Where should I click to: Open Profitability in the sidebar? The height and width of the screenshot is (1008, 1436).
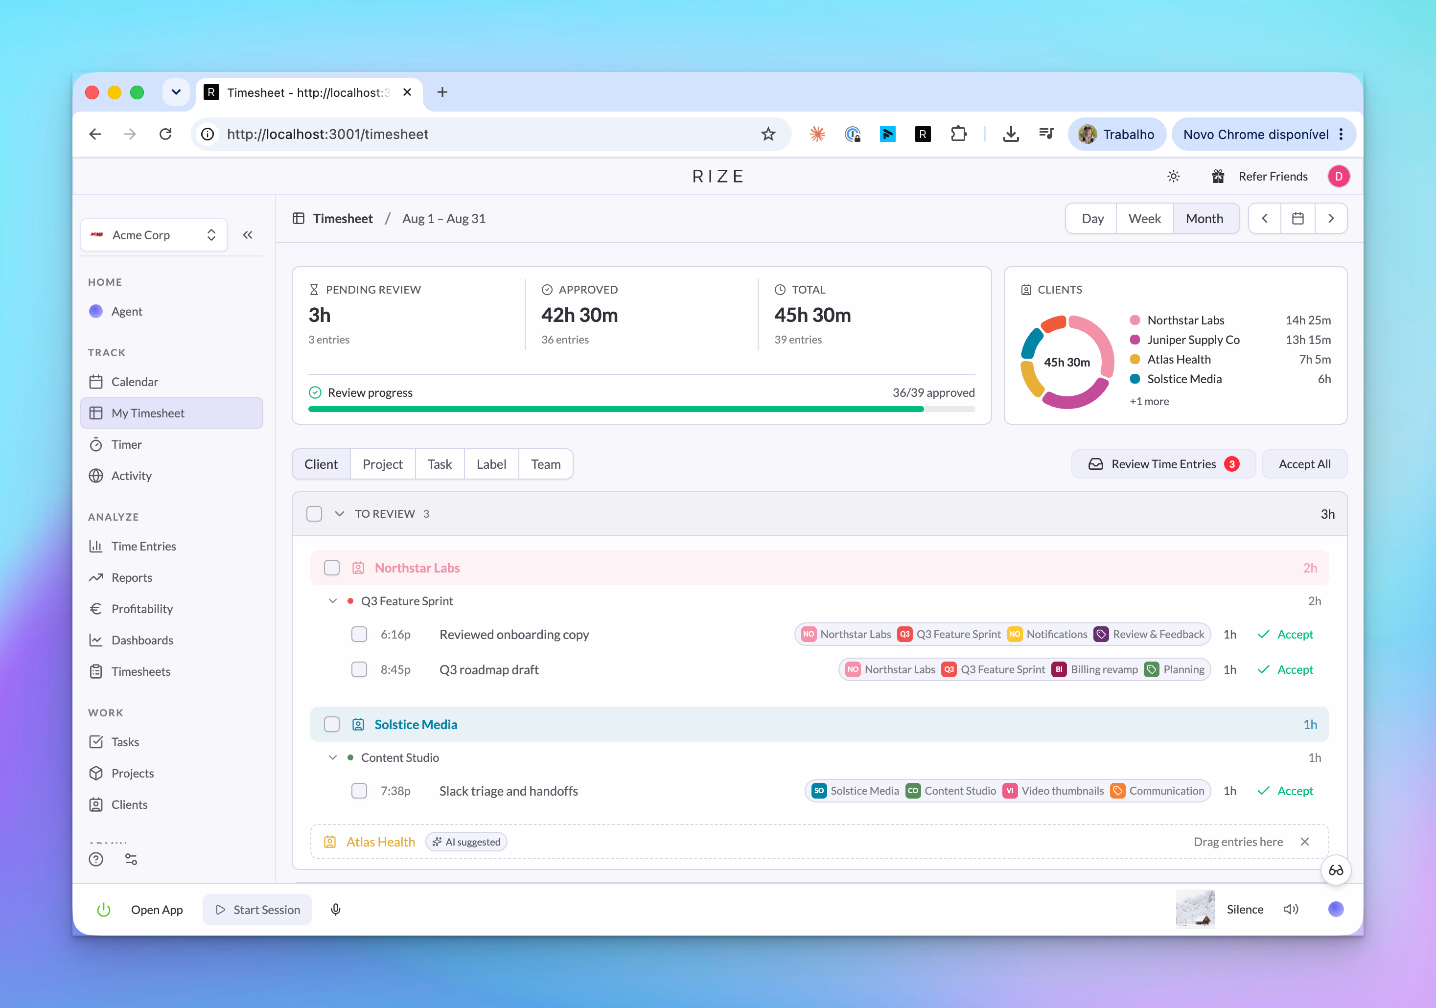point(171,608)
